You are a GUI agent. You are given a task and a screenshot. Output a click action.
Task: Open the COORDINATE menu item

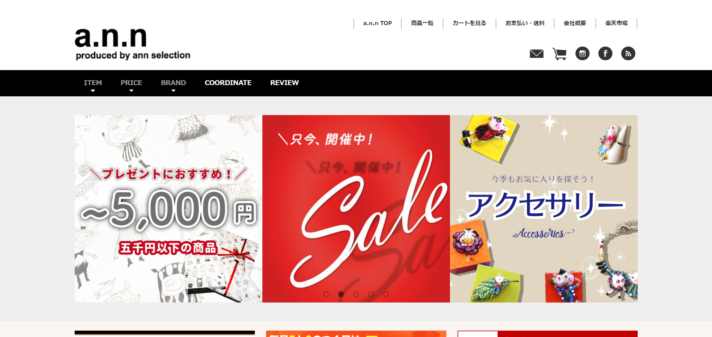[x=228, y=83]
